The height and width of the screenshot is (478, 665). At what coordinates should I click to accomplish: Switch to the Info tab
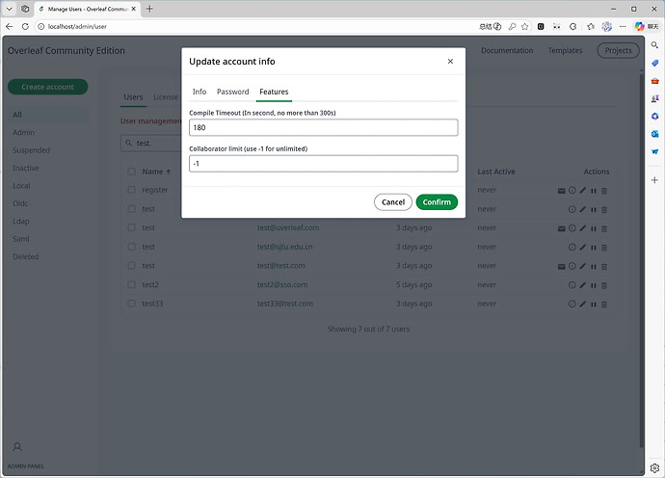[199, 92]
